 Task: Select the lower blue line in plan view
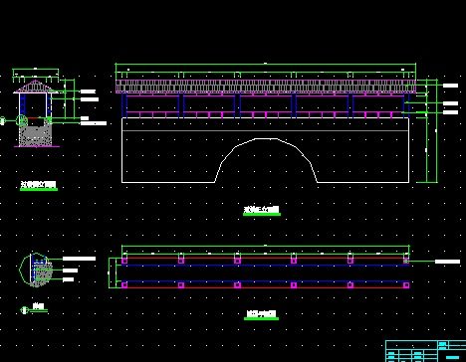[265, 281]
